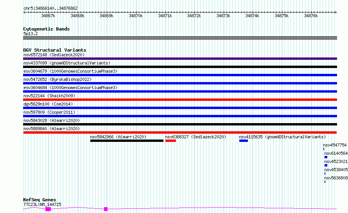Select the 34870k ruler position
348x213 pixels.
coord(136,16)
